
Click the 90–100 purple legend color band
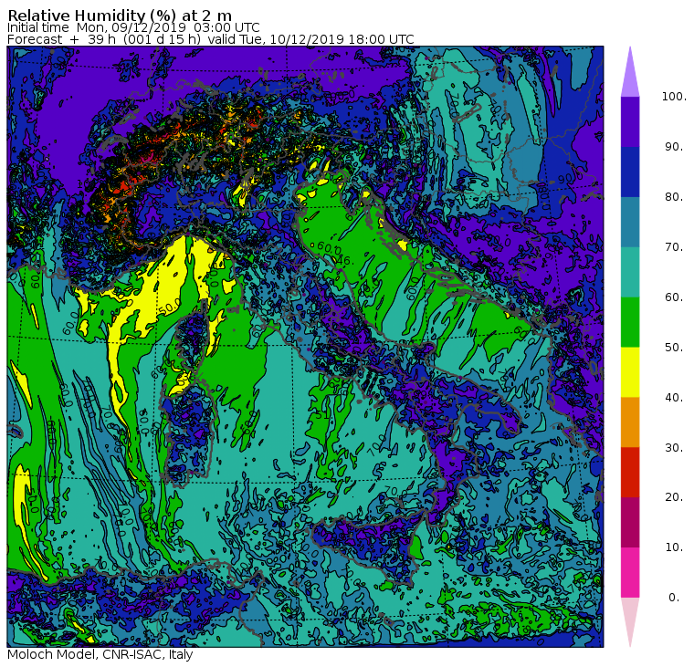coord(630,121)
